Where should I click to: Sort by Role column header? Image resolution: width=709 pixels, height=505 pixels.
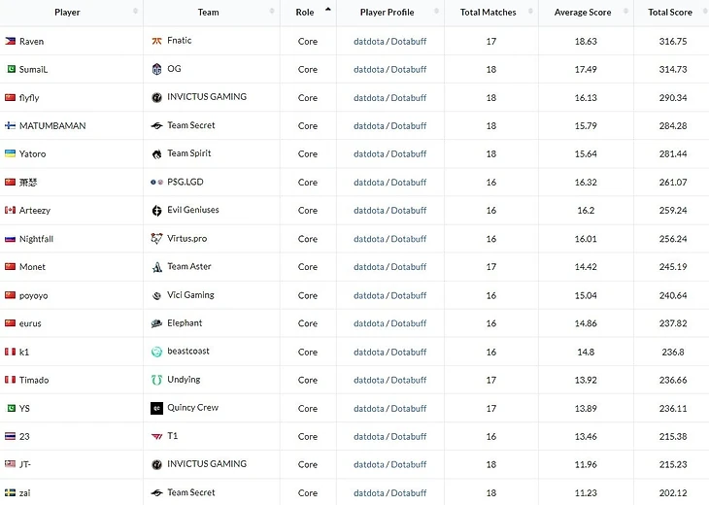tap(305, 13)
